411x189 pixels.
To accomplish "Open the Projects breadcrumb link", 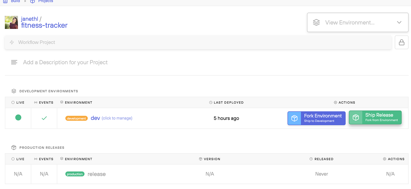I will click(46, 1).
